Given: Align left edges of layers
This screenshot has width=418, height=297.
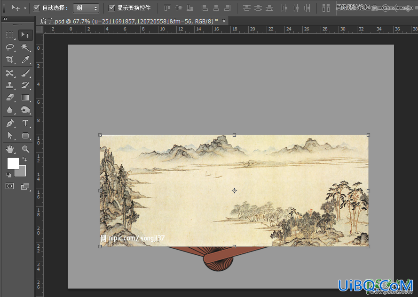Looking at the screenshot, I should pos(205,8).
